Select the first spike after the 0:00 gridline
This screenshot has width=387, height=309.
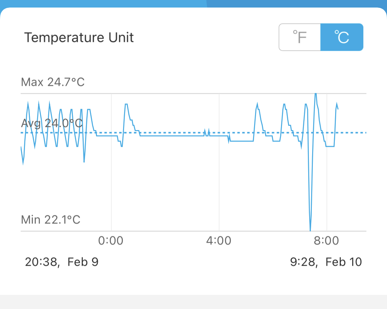[126, 104]
